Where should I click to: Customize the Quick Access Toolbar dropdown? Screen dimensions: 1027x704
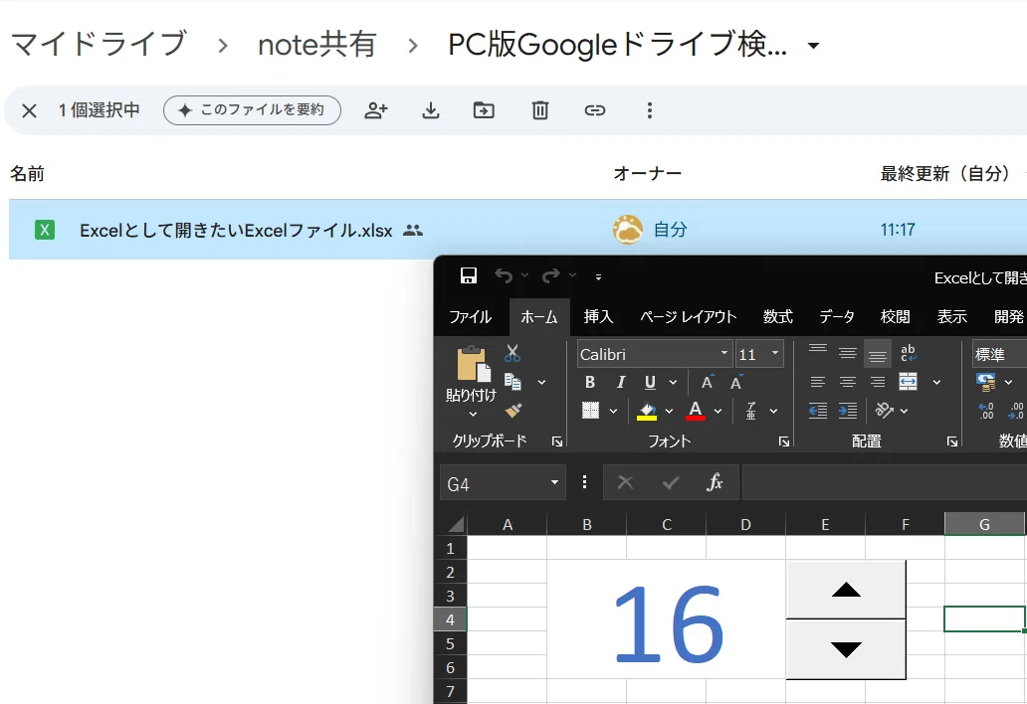[x=598, y=277]
